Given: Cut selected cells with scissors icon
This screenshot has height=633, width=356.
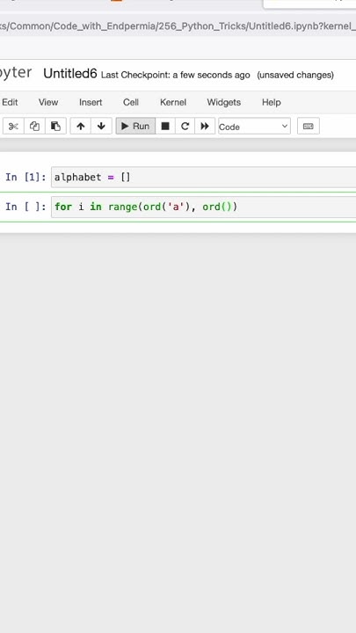Looking at the screenshot, I should tap(13, 127).
